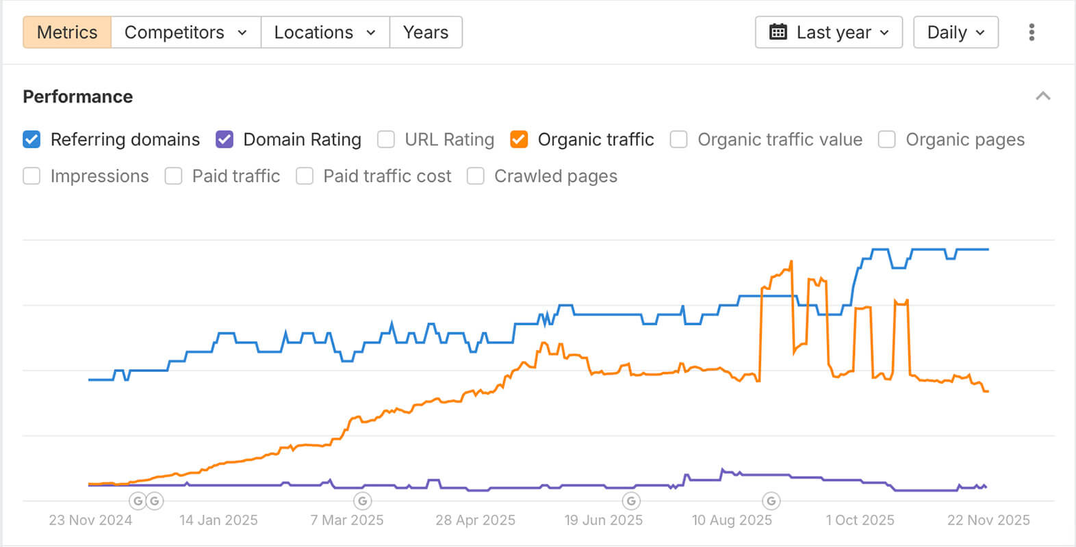Check the Organic traffic value box
1076x547 pixels.
pyautogui.click(x=678, y=139)
